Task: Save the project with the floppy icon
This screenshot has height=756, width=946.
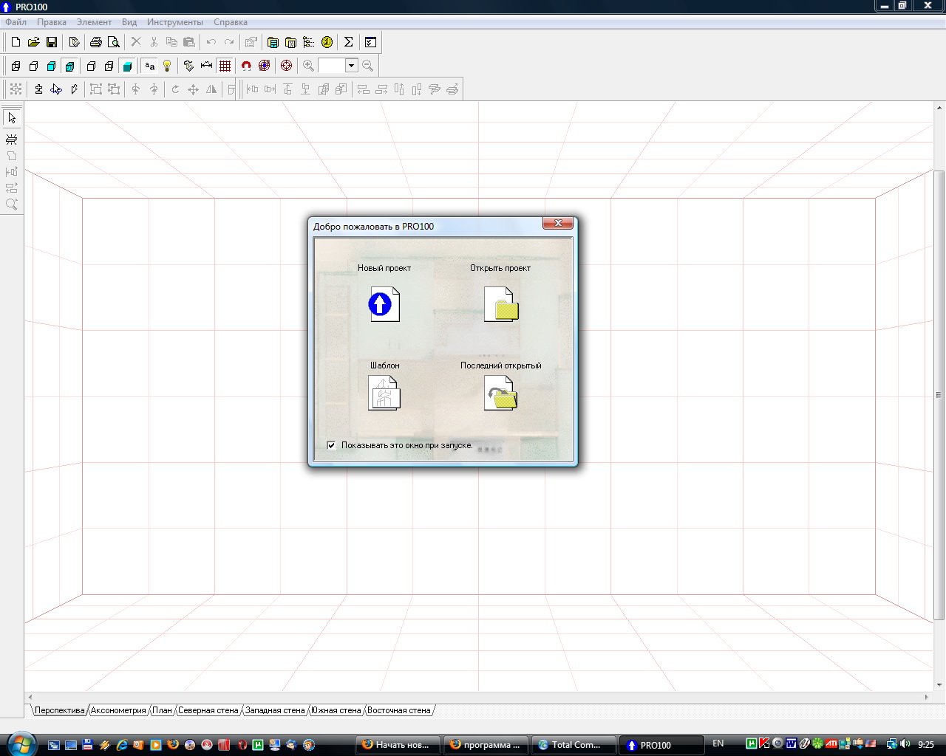Action: click(x=52, y=42)
